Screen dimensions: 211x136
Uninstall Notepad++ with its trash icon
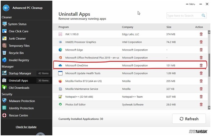[x=201, y=97]
